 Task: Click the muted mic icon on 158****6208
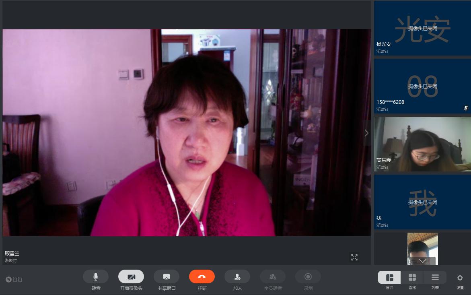pos(466,108)
